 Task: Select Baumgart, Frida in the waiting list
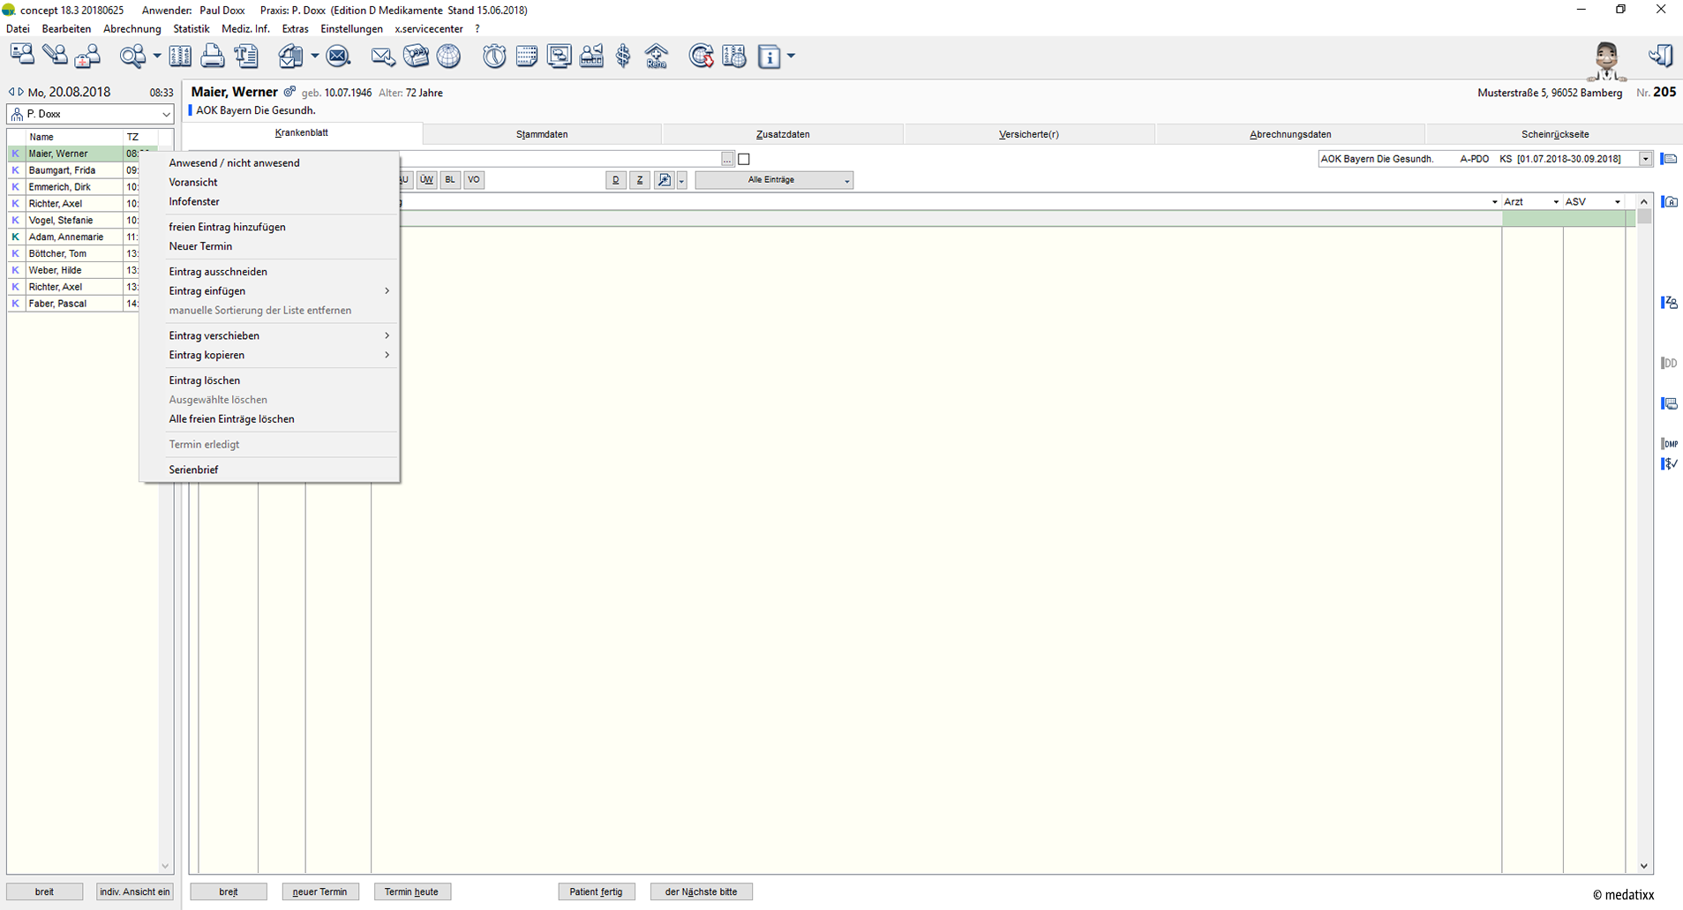pyautogui.click(x=62, y=170)
